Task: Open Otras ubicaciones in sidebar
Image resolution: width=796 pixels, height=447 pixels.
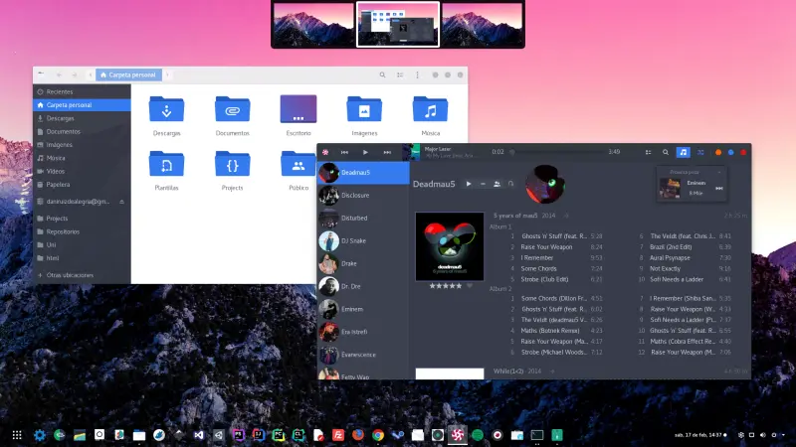Action: [x=82, y=275]
